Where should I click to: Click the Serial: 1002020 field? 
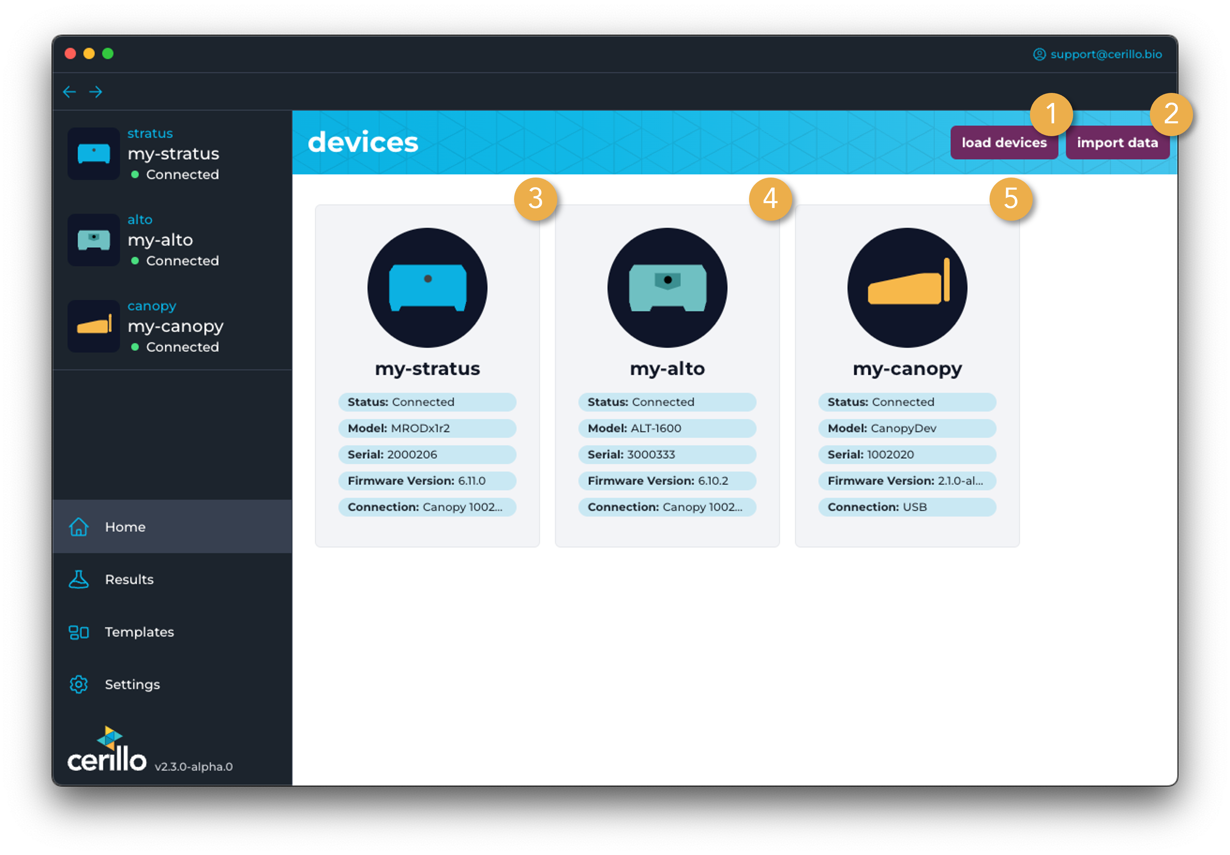tap(908, 455)
